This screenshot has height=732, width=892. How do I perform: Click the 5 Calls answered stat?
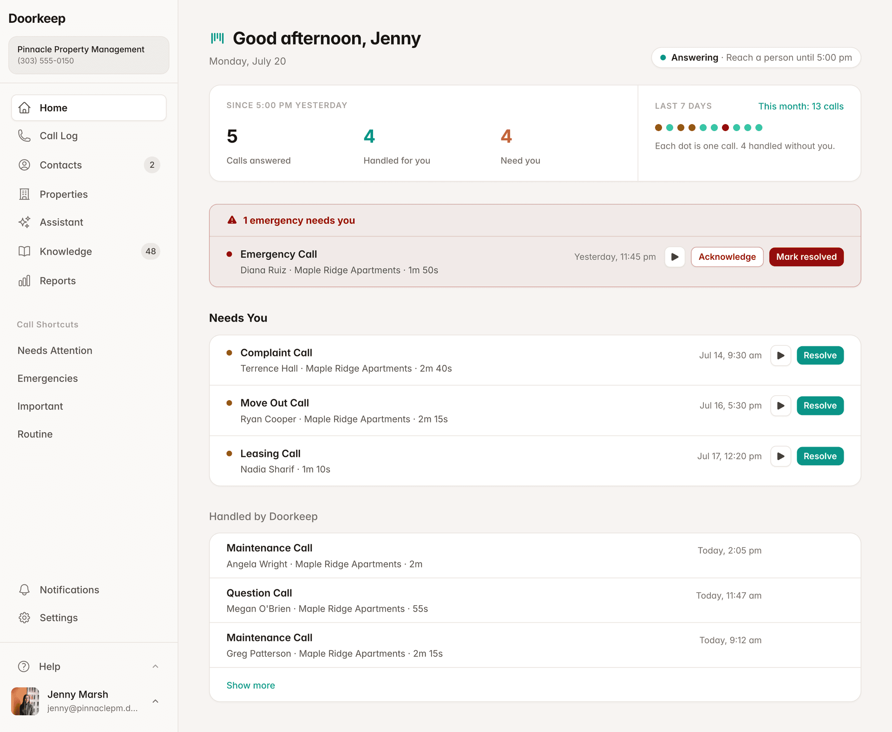(258, 146)
